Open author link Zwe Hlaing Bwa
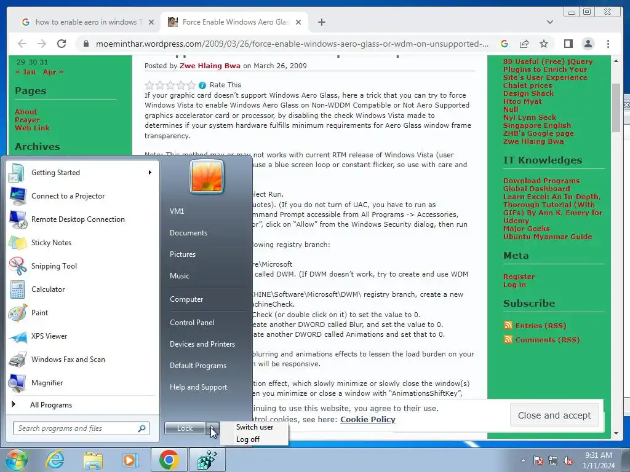Image resolution: width=630 pixels, height=472 pixels. pyautogui.click(x=210, y=66)
